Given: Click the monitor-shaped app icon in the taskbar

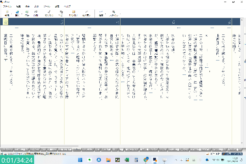Looking at the screenshot, I should coord(164,160).
